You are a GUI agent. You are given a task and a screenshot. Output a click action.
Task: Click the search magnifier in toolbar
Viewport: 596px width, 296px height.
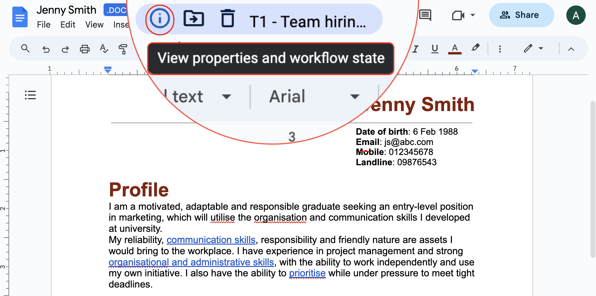tap(25, 49)
